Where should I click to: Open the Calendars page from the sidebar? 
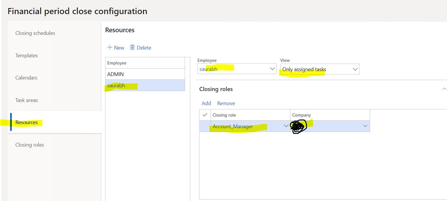(x=26, y=77)
